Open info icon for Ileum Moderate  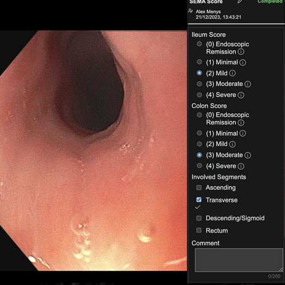click(248, 84)
